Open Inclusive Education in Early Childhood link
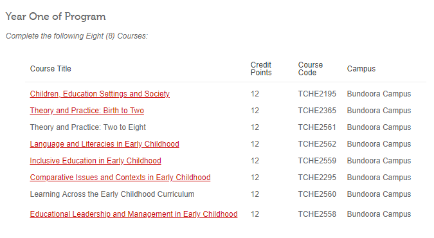434x238 pixels. [96, 161]
